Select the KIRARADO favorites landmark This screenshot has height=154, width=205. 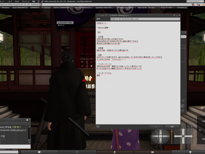35,7
